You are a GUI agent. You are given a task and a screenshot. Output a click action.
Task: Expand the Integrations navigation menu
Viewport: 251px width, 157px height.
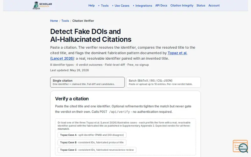pyautogui.click(x=142, y=6)
